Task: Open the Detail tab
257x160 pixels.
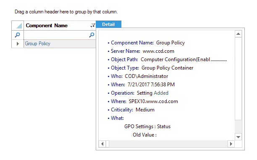Action: (x=108, y=24)
